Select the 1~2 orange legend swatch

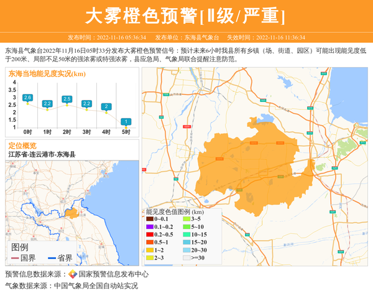pos(150,249)
